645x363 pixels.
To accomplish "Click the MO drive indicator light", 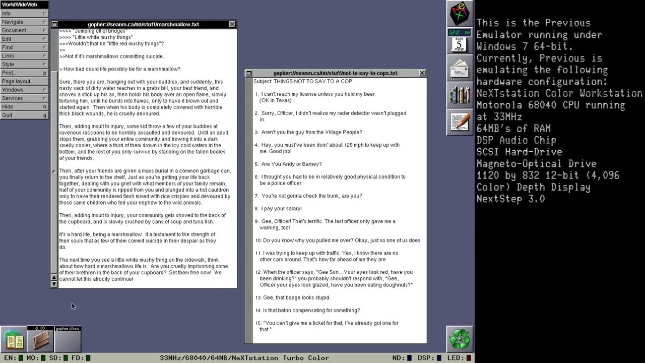I will pyautogui.click(x=44, y=358).
